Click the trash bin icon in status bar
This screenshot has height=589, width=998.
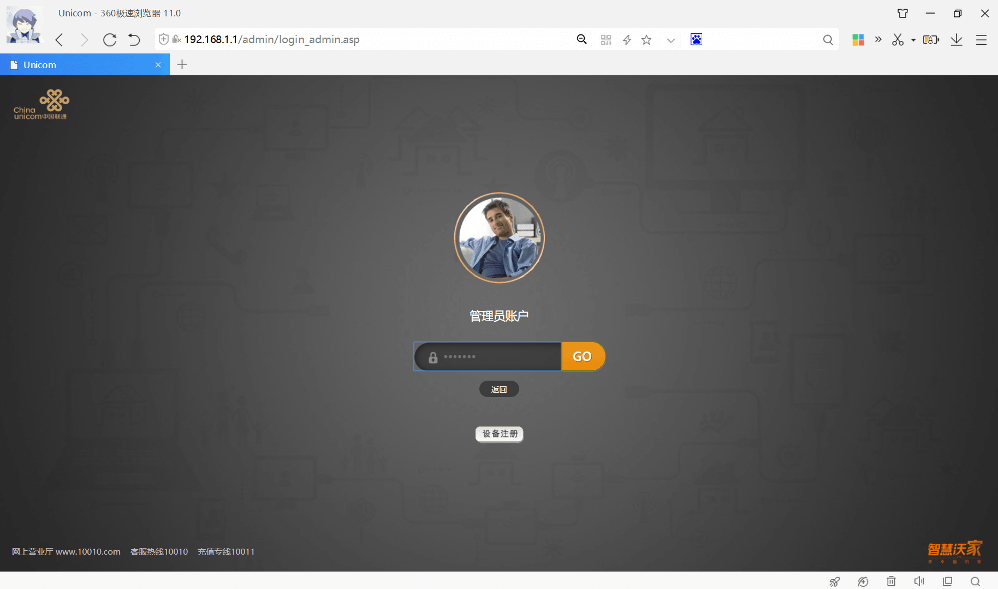[x=891, y=581]
